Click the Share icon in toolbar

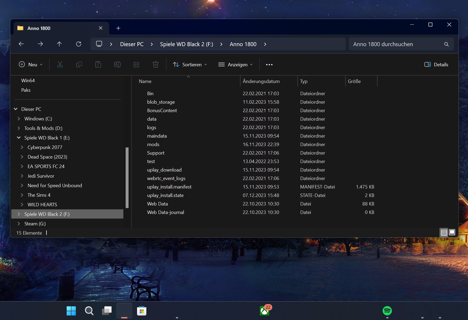[137, 64]
